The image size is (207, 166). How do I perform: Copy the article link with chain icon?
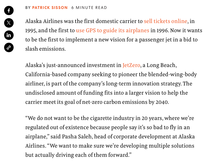tap(9, 47)
